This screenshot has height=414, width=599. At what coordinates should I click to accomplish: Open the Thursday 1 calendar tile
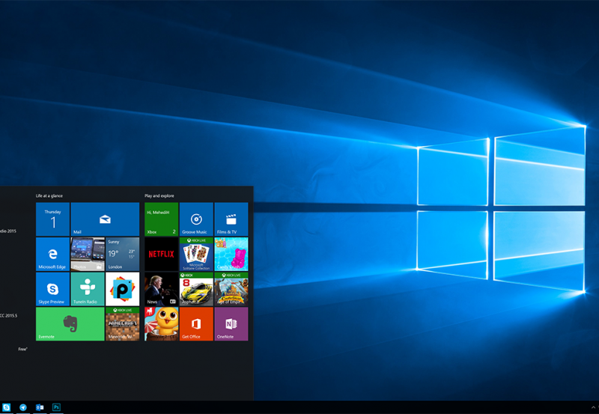[x=52, y=219]
